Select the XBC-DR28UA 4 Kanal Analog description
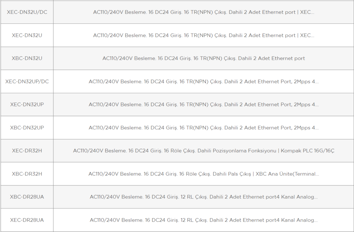This screenshot has width=354, height=232. click(x=204, y=197)
